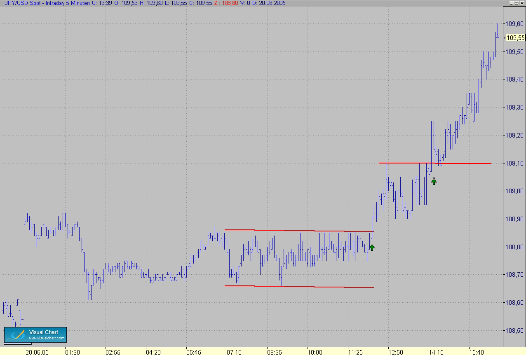The image size is (526, 355).
Task: Click the 07:10 time axis label
Action: [x=234, y=353]
